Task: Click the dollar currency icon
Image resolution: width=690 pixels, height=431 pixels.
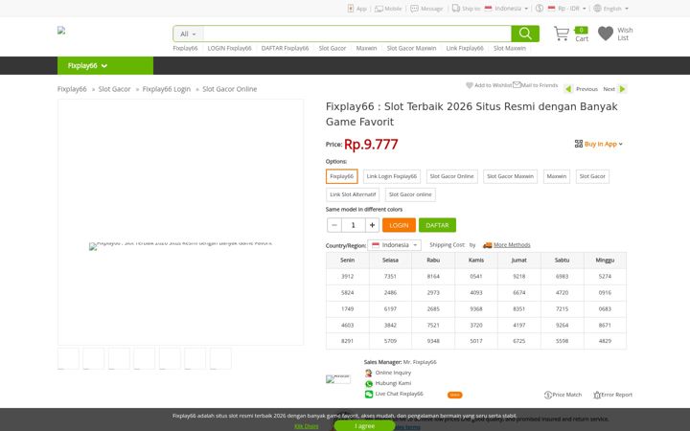Action: pos(540,9)
